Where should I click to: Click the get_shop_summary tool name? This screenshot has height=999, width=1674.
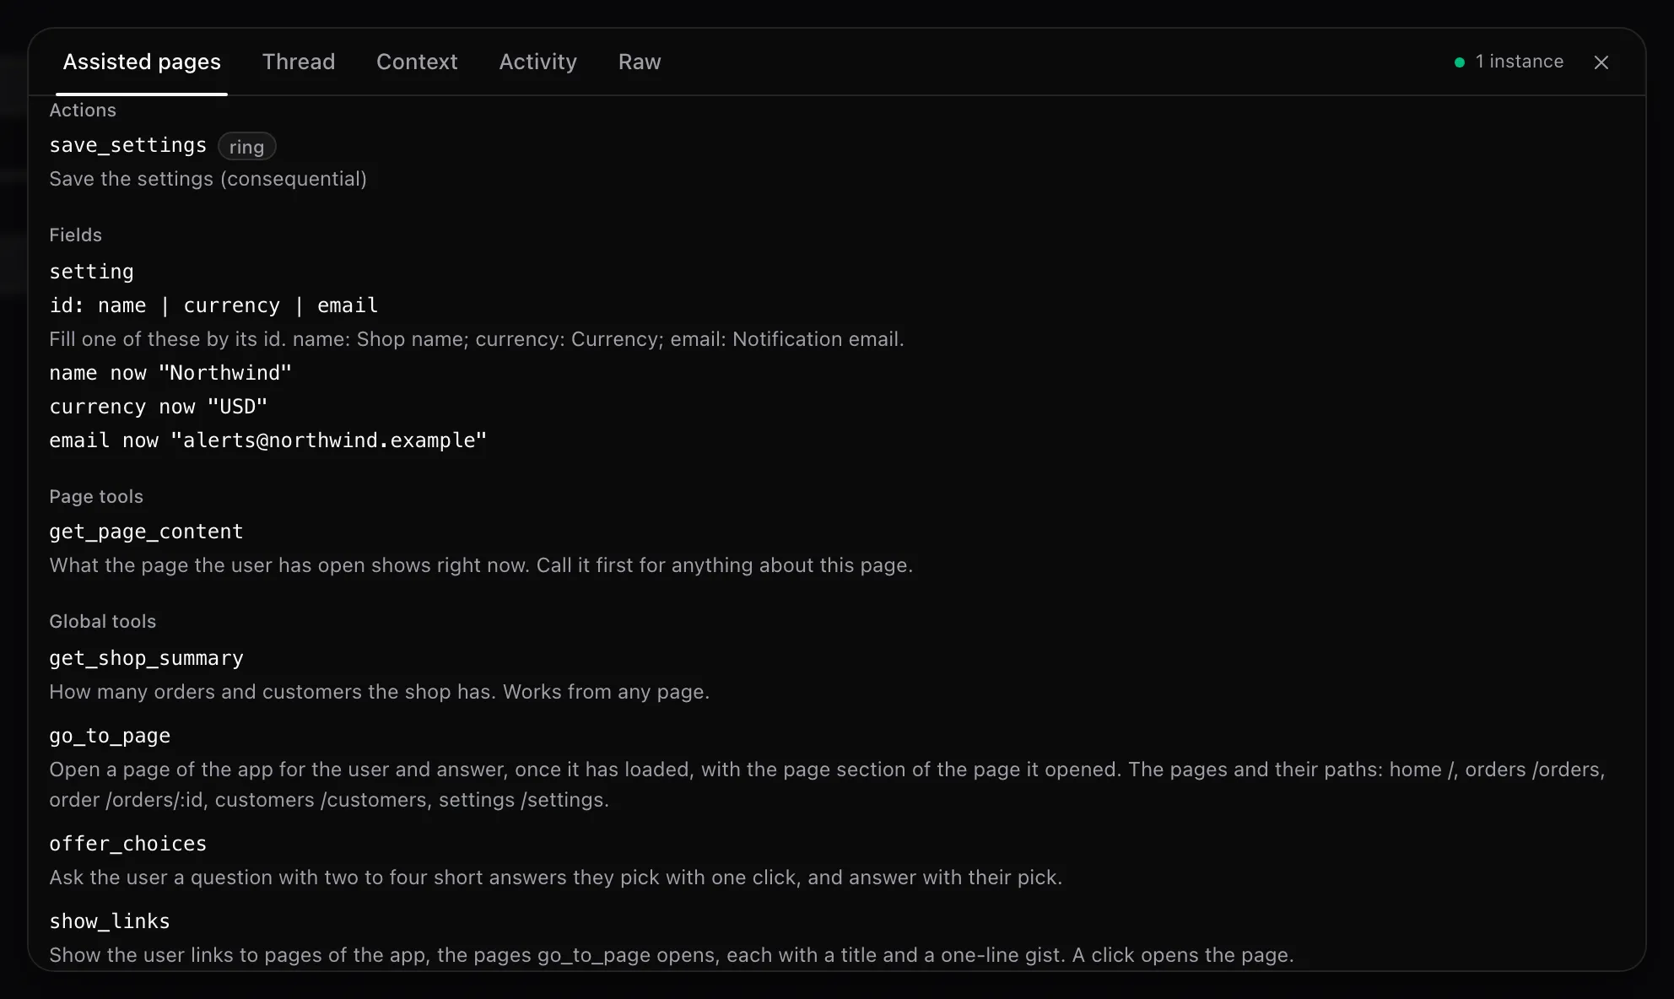[x=146, y=658]
